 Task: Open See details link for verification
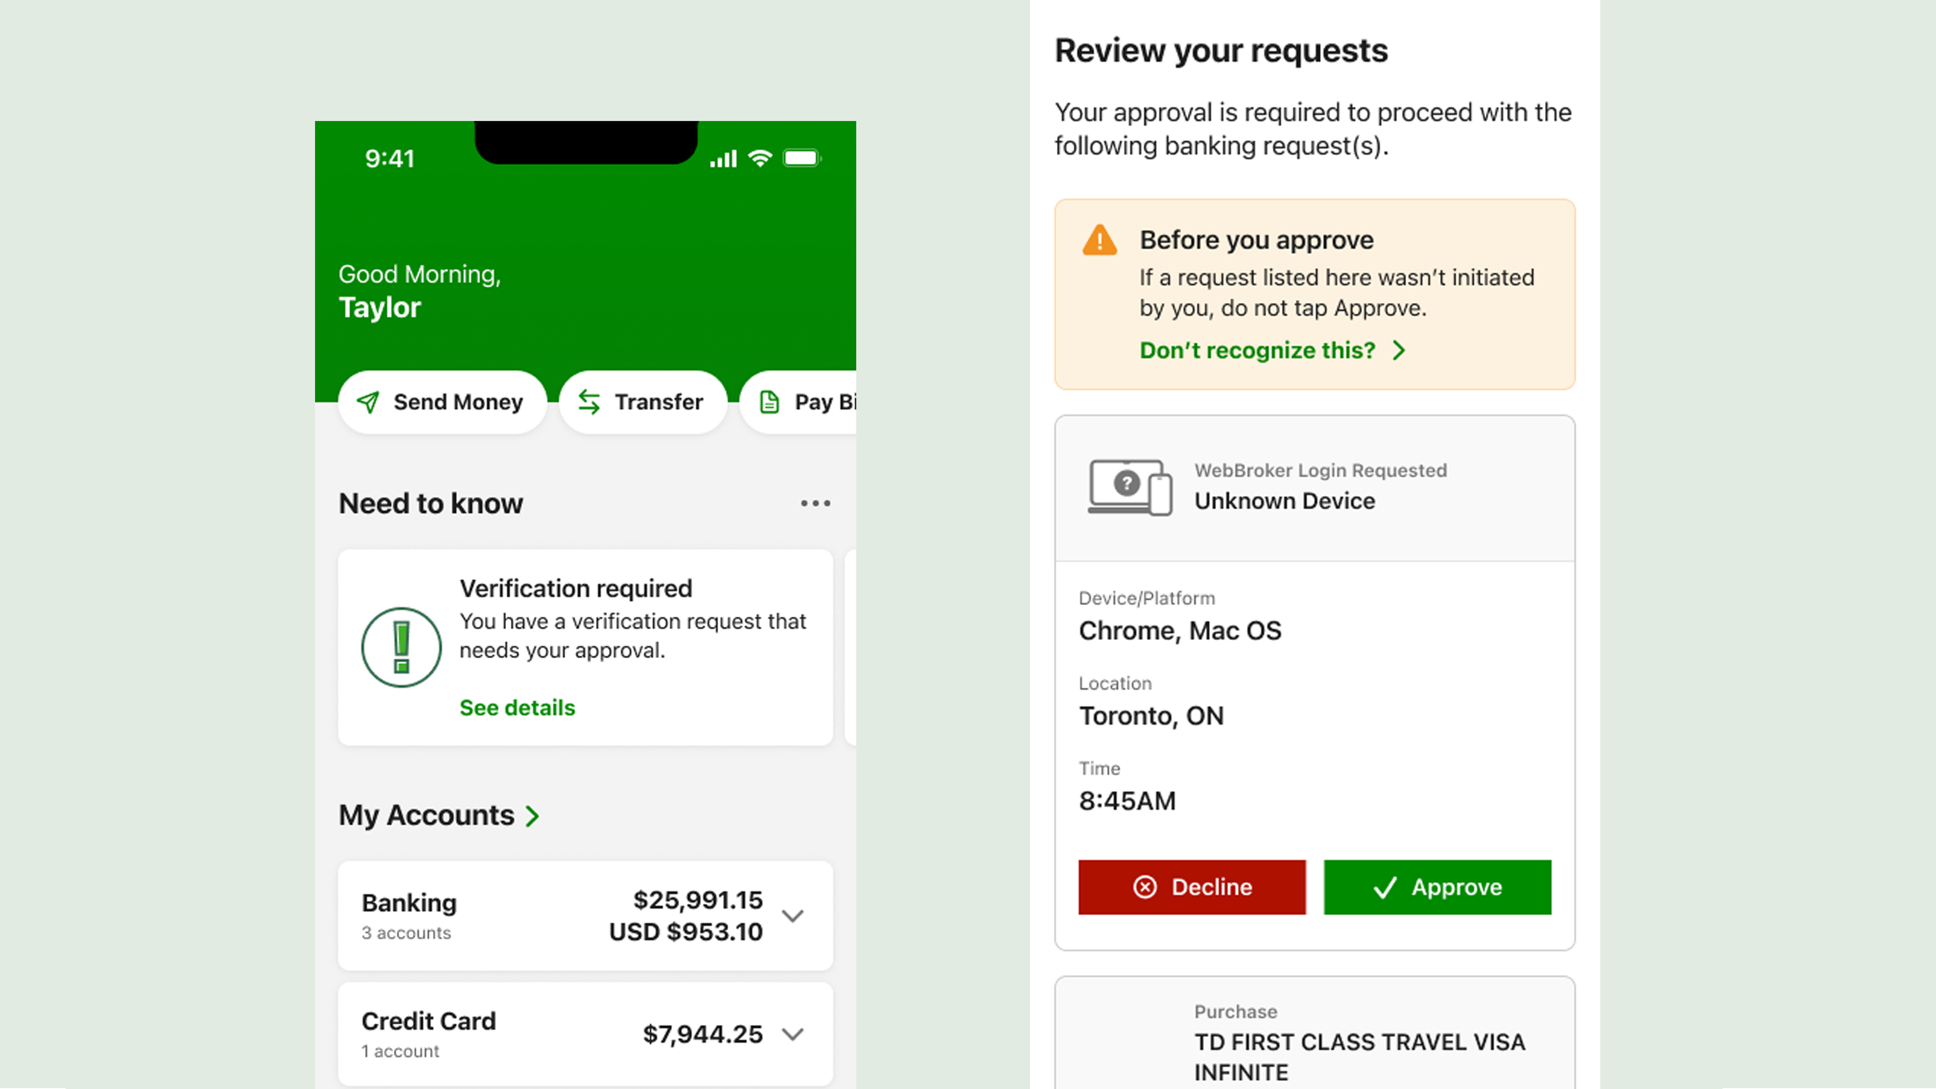pyautogui.click(x=517, y=708)
